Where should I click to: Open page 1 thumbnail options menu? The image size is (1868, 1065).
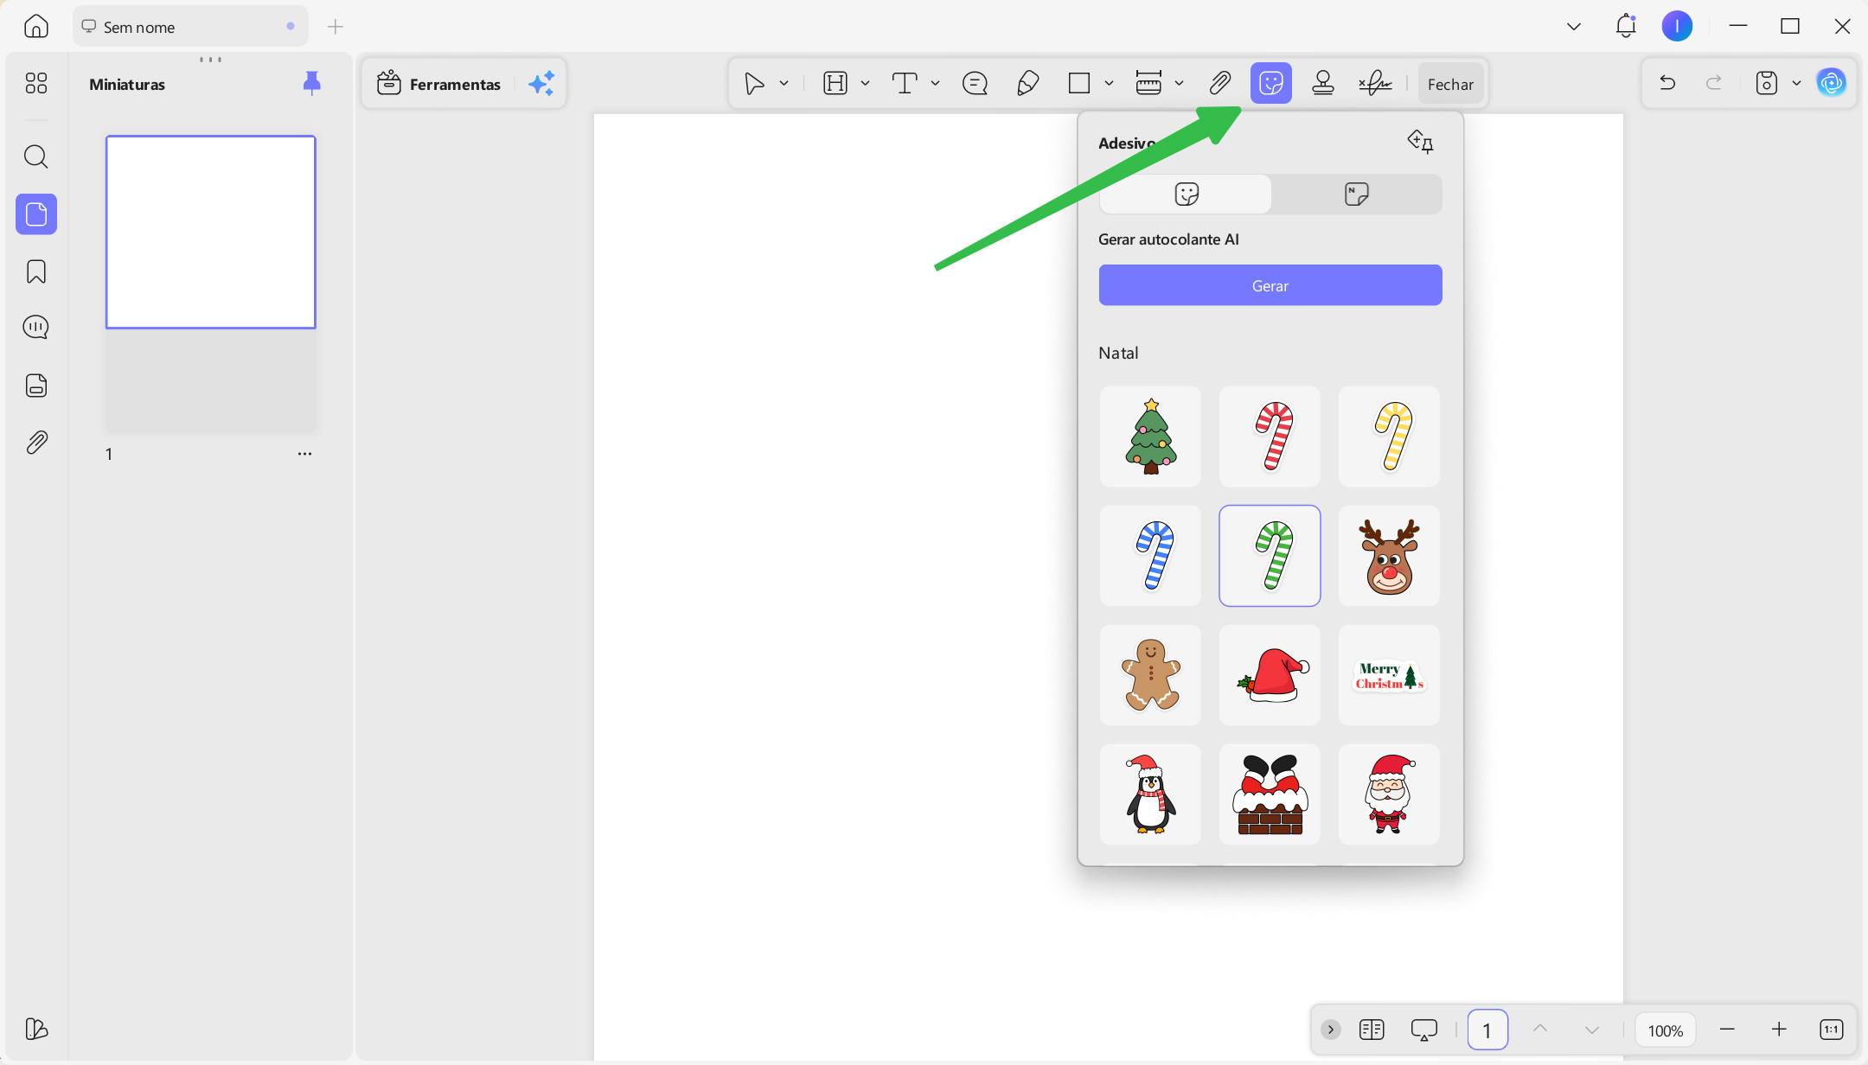pyautogui.click(x=304, y=454)
